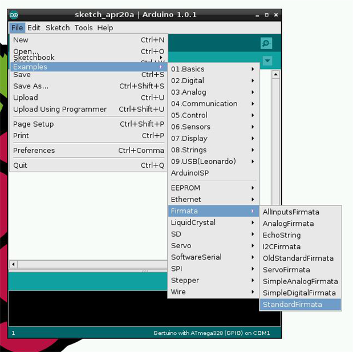Open the File menu

pos(17,28)
